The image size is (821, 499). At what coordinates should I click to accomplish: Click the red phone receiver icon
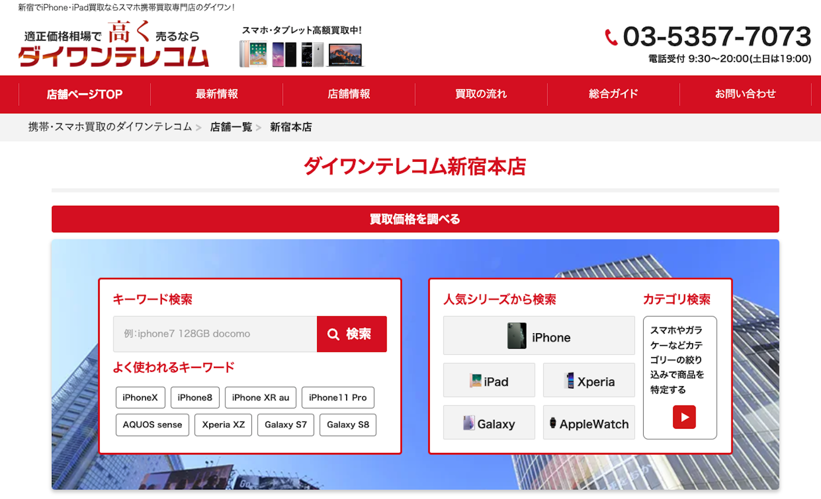[x=612, y=36]
